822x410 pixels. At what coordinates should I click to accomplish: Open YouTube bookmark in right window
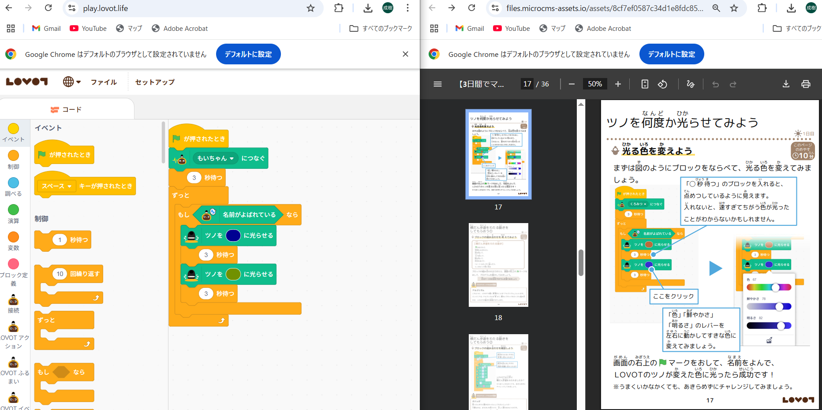pos(512,28)
